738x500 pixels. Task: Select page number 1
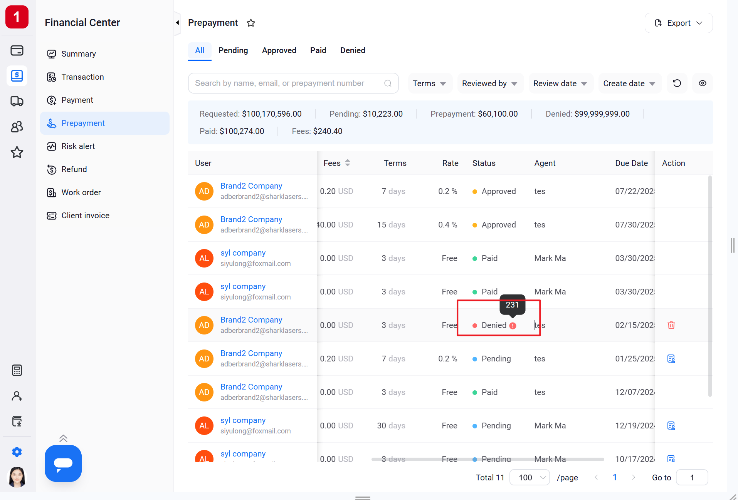point(615,477)
